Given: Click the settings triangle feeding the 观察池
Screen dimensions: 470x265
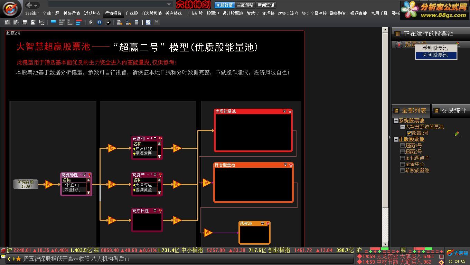Looking at the screenshot, I should [x=208, y=233].
